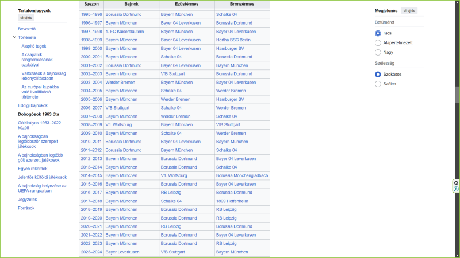Open RB Leipzig runner-up in 2020–2021 row
Image resolution: width=460 pixels, height=258 pixels.
point(171,226)
